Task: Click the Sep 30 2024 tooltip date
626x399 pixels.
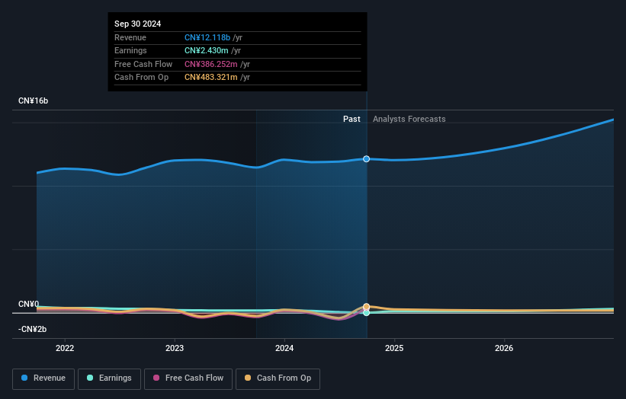Action: coord(138,24)
